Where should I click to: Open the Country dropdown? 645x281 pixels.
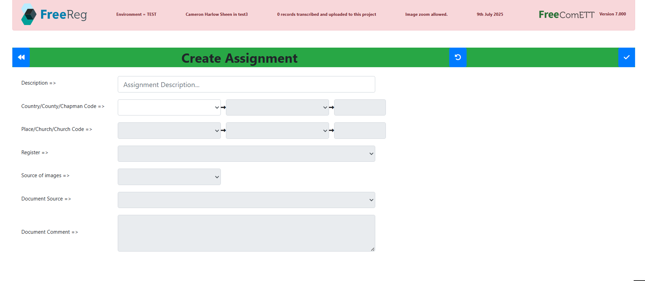[x=169, y=107]
